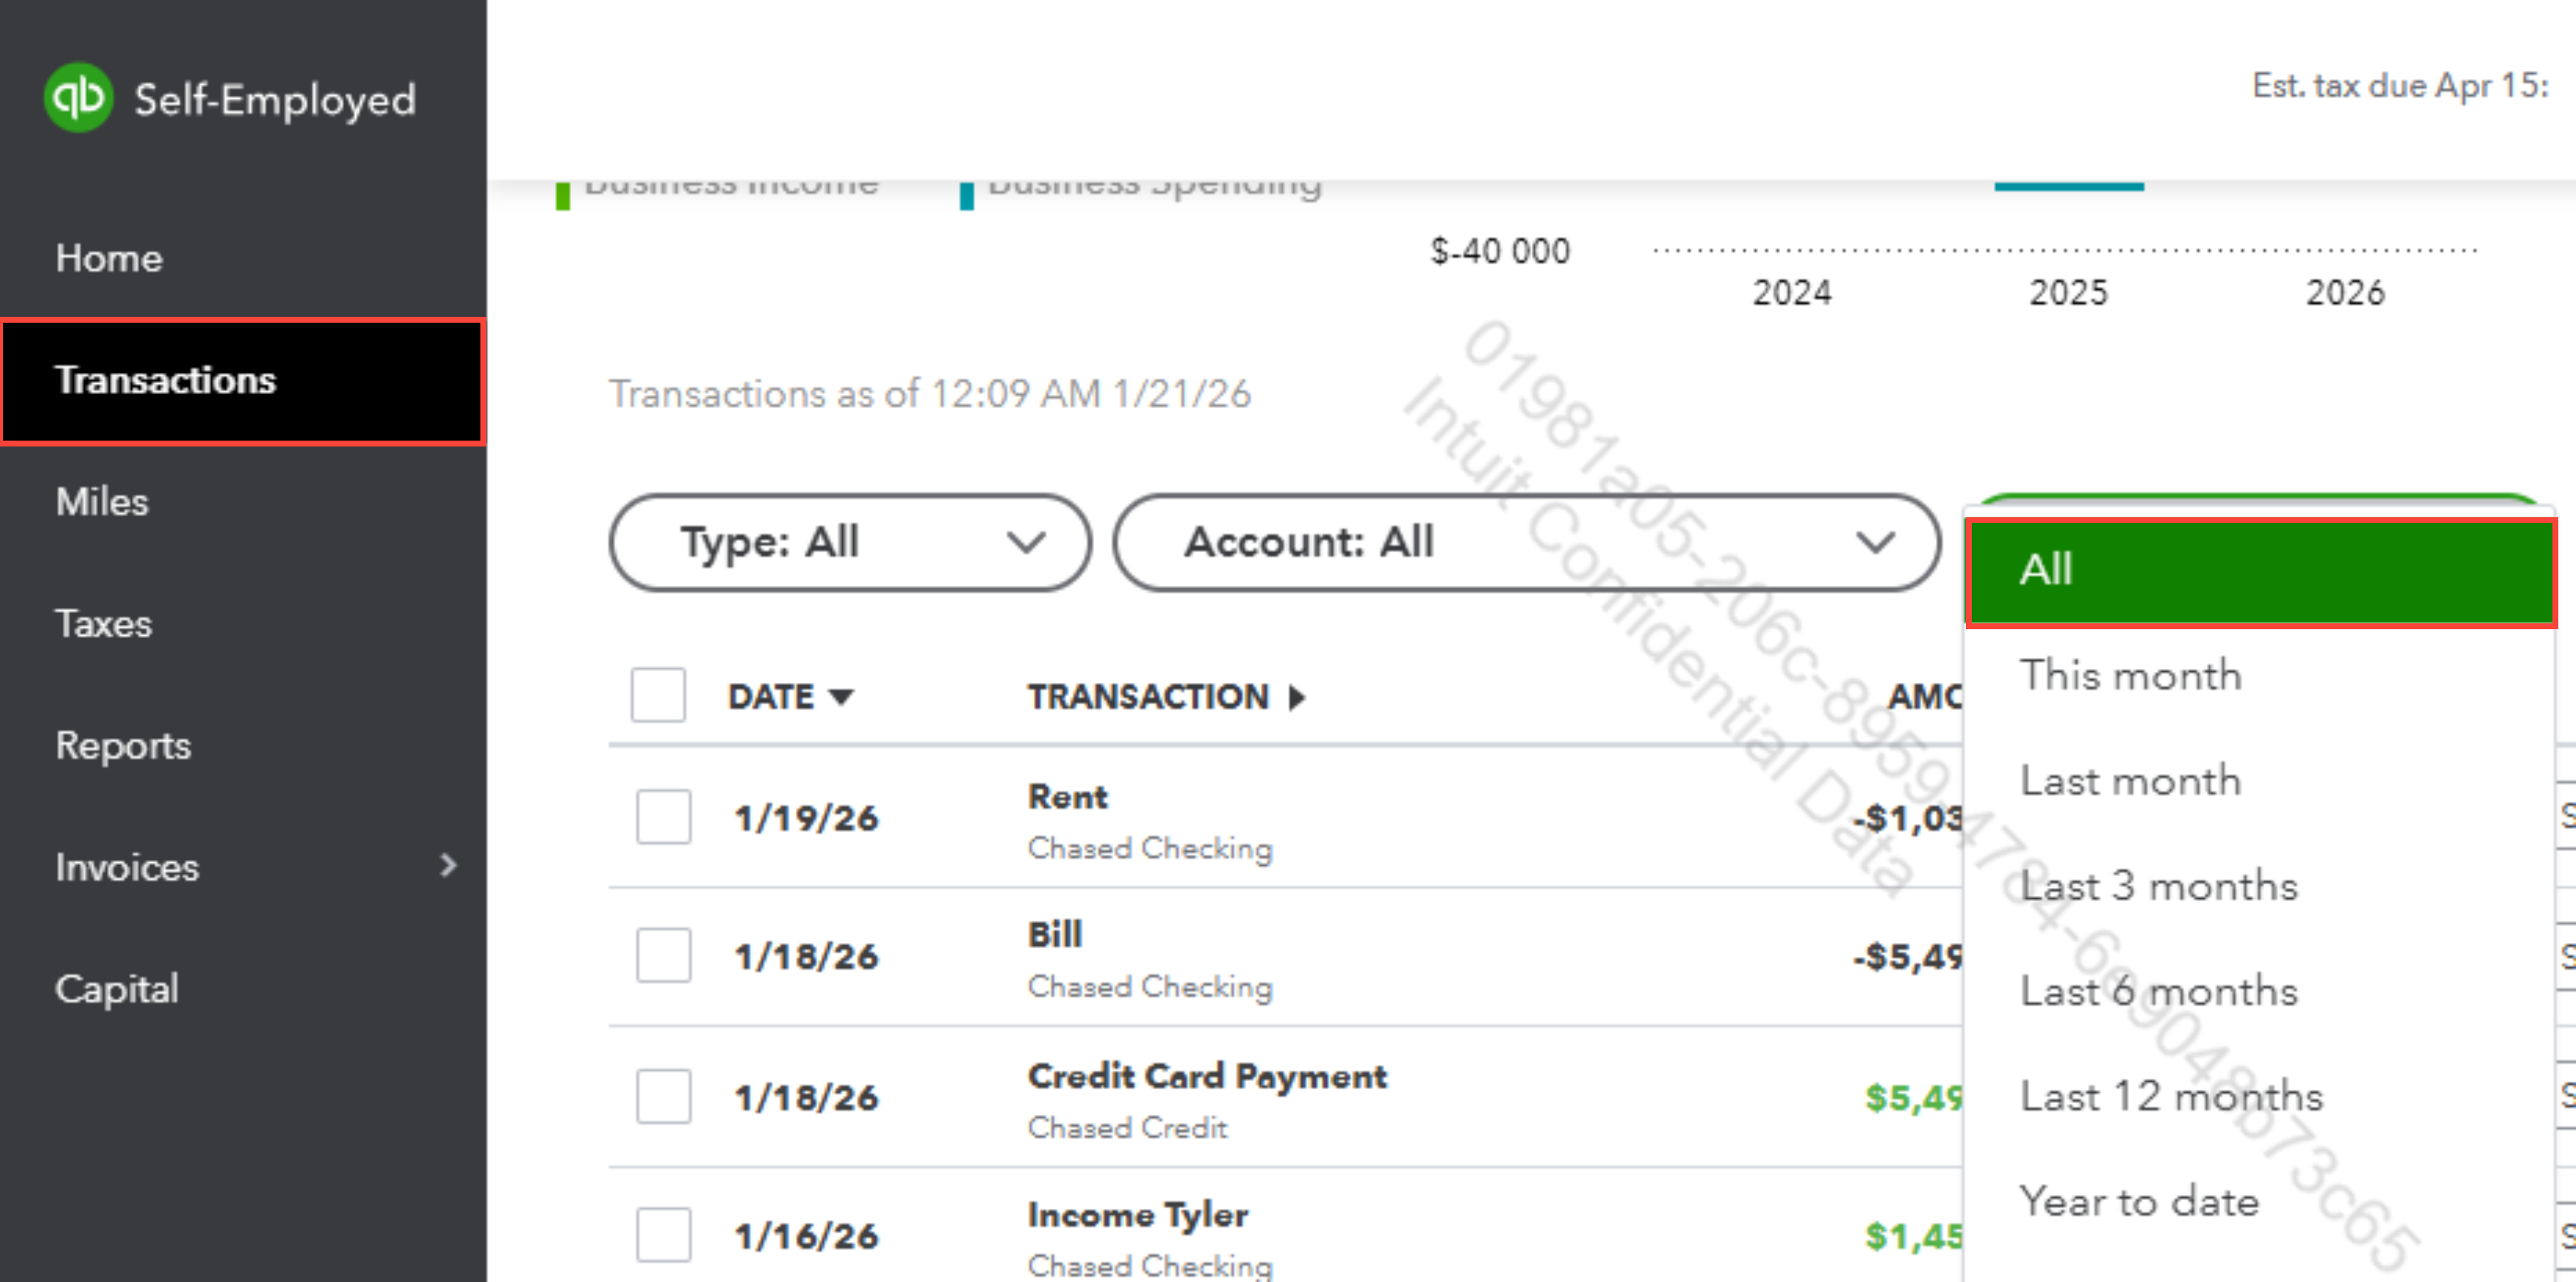This screenshot has height=1282, width=2576.
Task: Click the DATE sort arrow
Action: click(x=841, y=697)
